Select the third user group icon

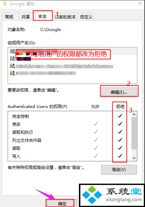(13, 66)
